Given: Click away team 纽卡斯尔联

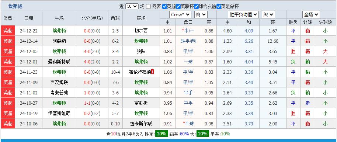Looking at the screenshot, I should (141, 124).
